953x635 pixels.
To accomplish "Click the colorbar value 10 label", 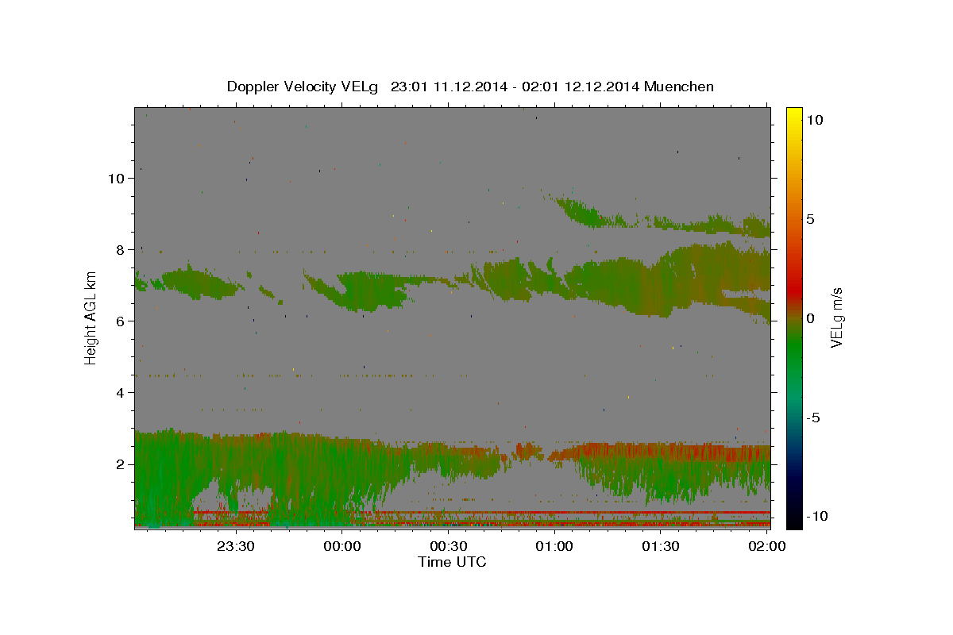I will tap(815, 119).
